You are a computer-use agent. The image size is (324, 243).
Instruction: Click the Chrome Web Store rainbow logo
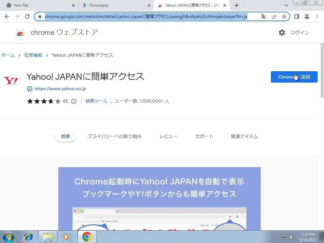point(20,33)
